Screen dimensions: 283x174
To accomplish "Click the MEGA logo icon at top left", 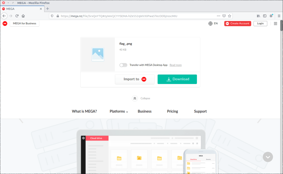I will point(5,23).
